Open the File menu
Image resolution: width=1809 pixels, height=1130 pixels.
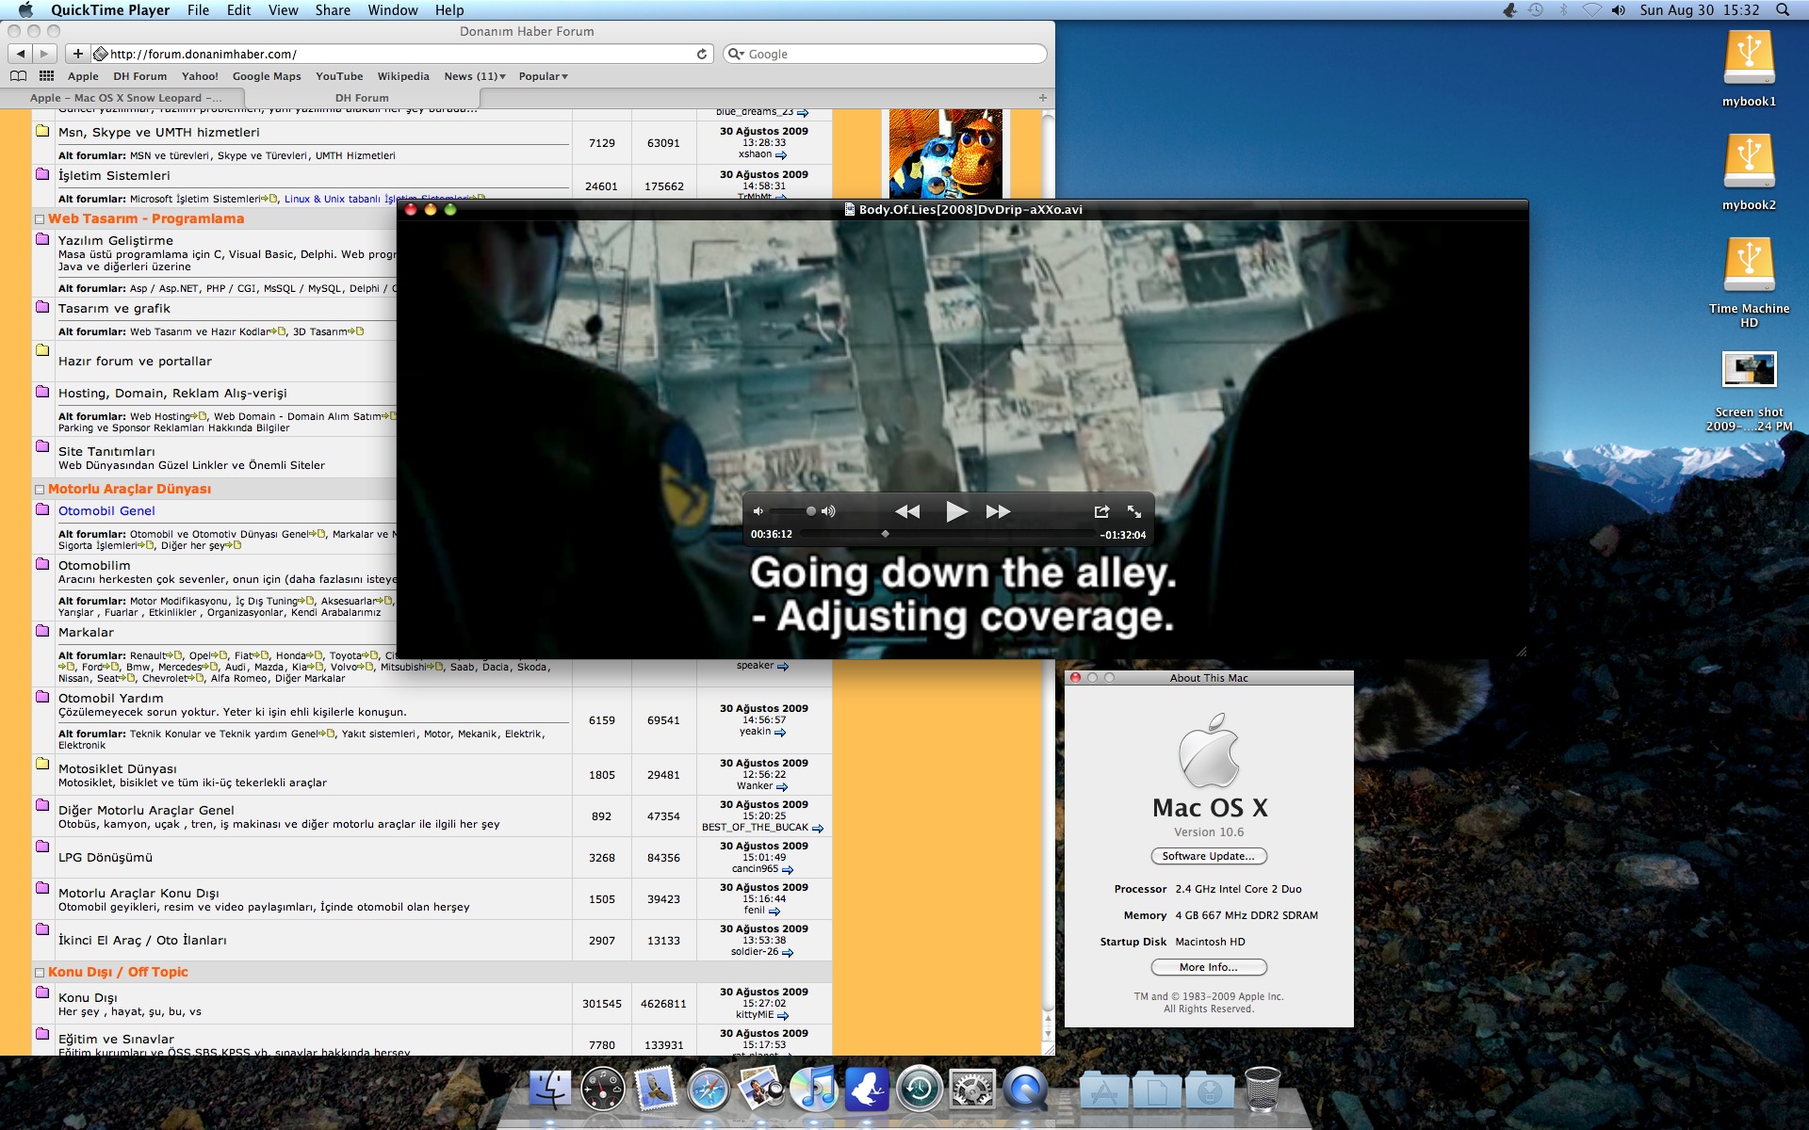[198, 10]
